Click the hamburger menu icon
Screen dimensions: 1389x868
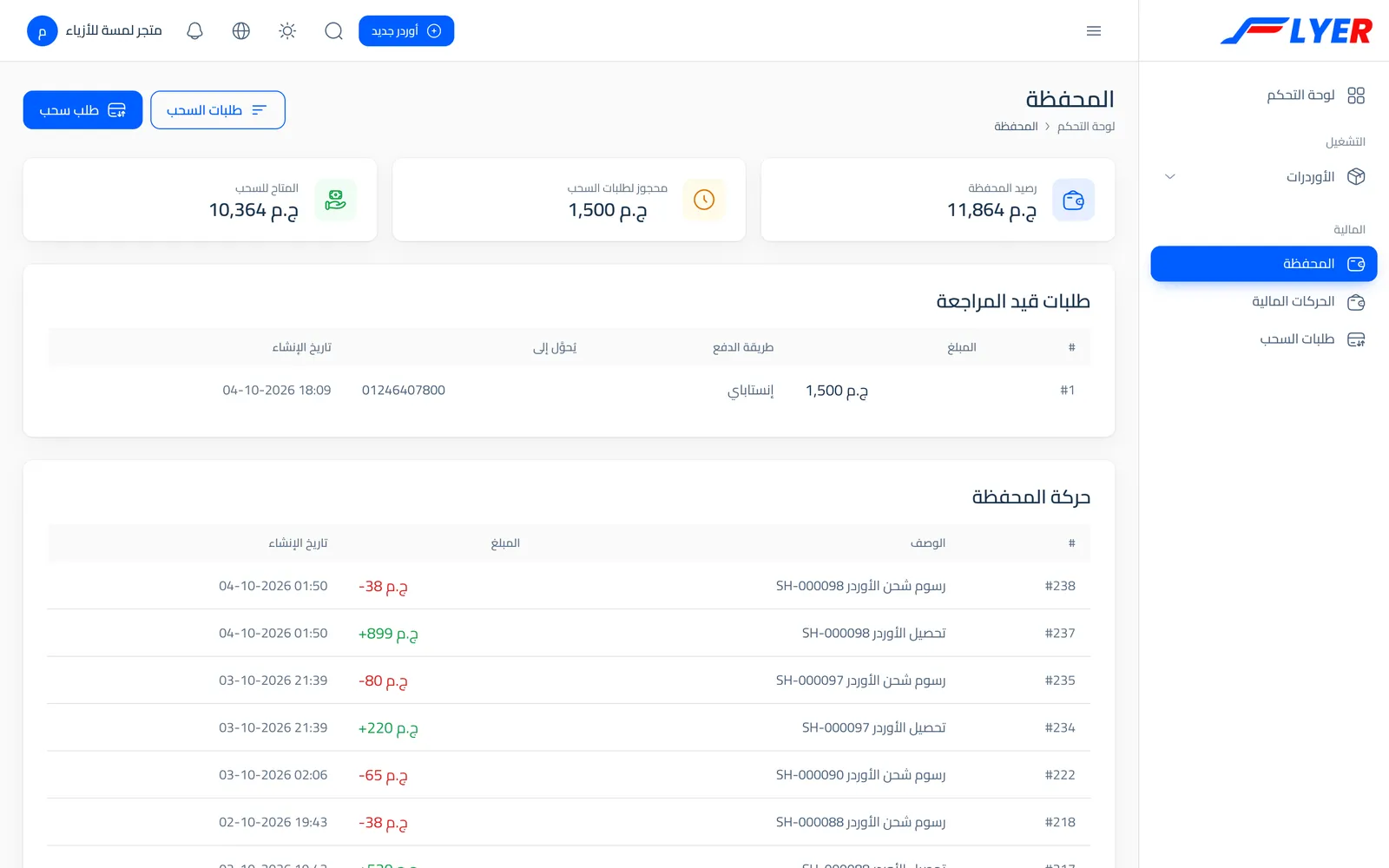pyautogui.click(x=1094, y=31)
